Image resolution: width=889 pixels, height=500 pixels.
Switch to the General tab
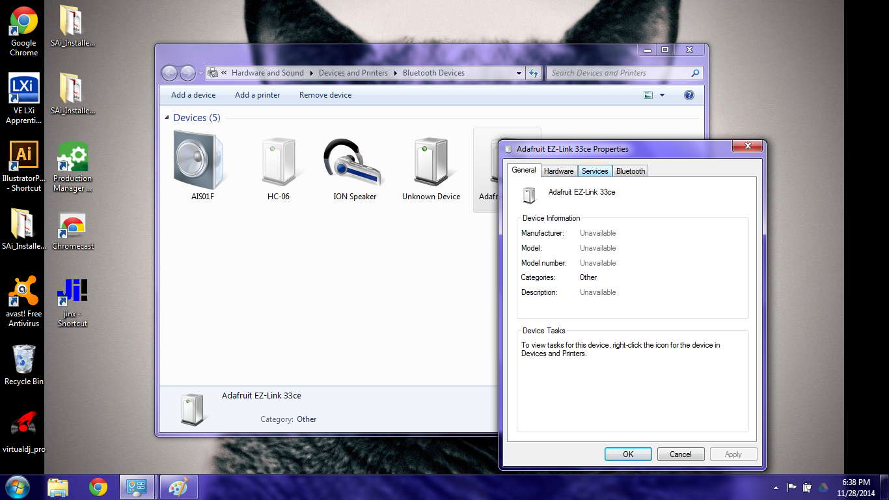(x=524, y=170)
